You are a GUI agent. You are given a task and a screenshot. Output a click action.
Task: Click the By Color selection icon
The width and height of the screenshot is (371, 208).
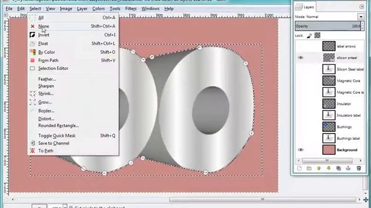coord(32,52)
